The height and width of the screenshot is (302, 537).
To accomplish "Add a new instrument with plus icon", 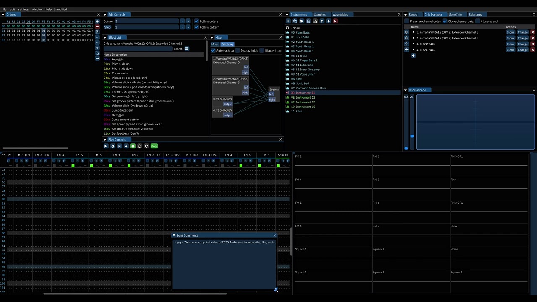I will tap(288, 21).
